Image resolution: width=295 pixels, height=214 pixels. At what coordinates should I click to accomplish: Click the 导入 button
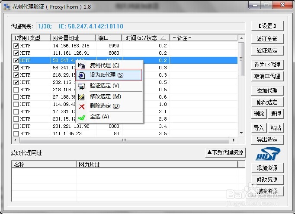pos(259,128)
